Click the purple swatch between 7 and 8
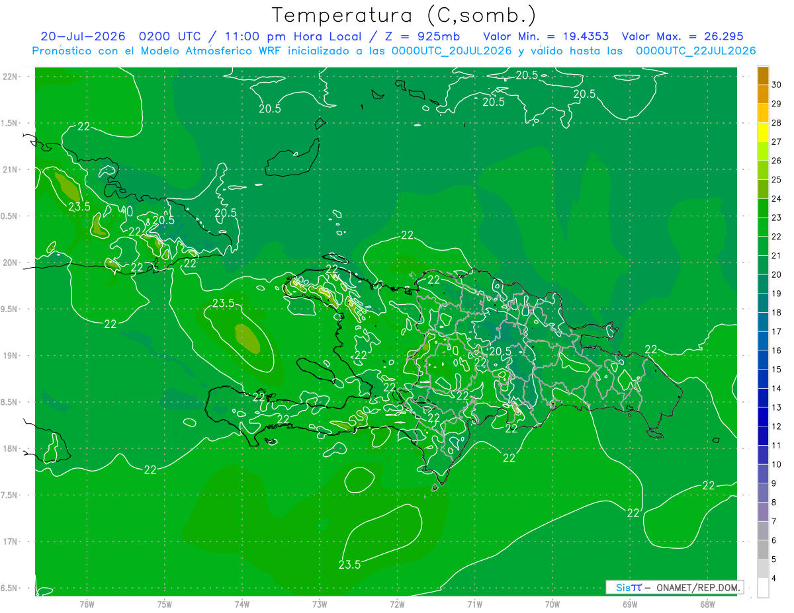The height and width of the screenshot is (613, 794). (x=763, y=512)
